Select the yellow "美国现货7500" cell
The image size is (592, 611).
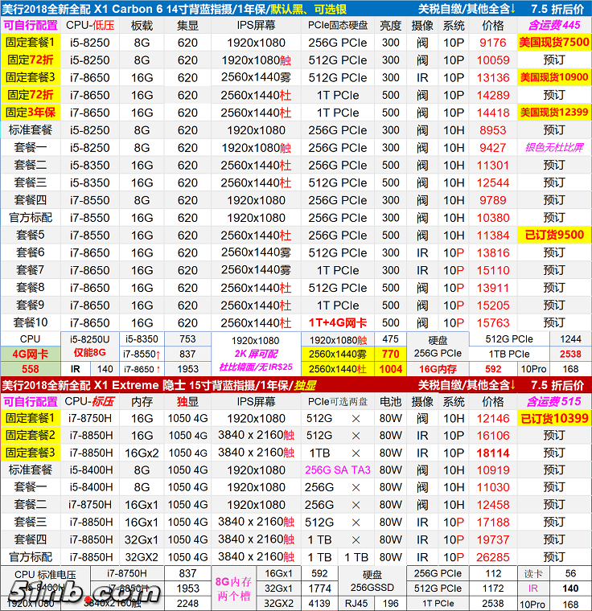(x=554, y=42)
